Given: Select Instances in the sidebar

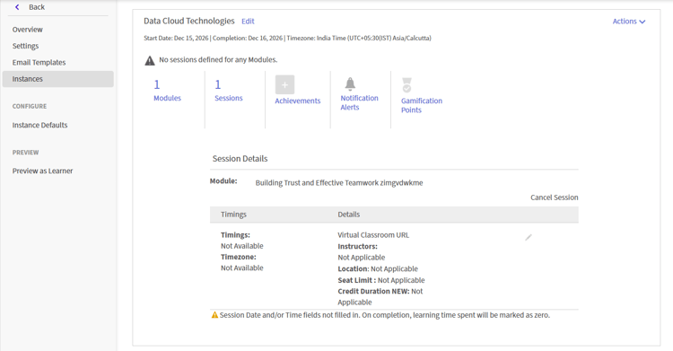Looking at the screenshot, I should [x=58, y=79].
